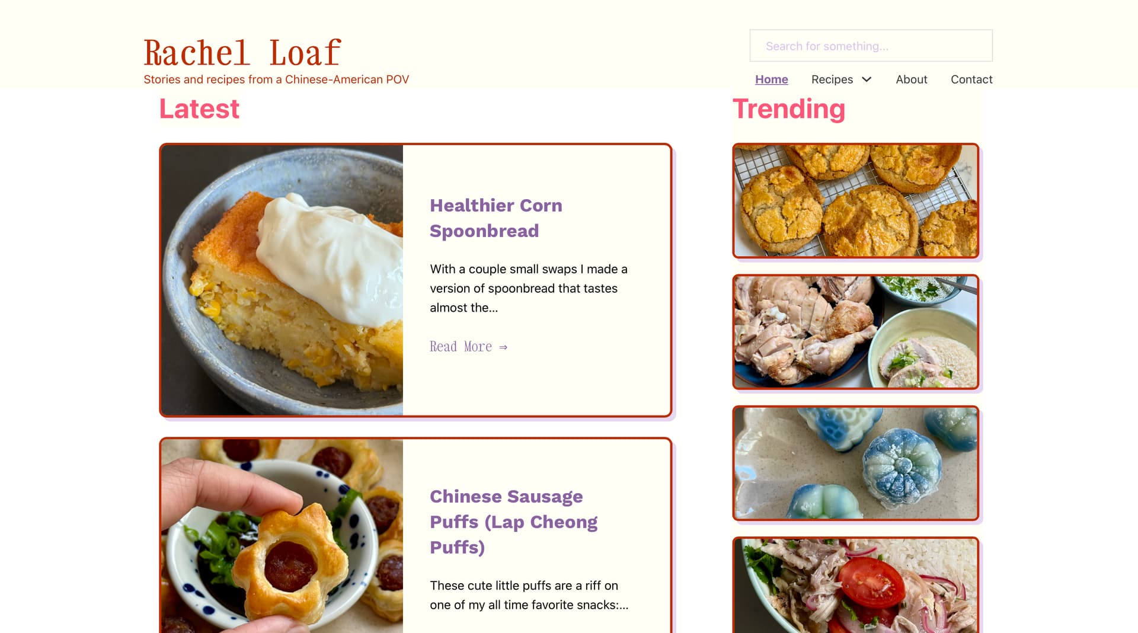Screen dimensions: 1138x633
Task: Click Read More arrow for spoonbread
Action: 468,347
